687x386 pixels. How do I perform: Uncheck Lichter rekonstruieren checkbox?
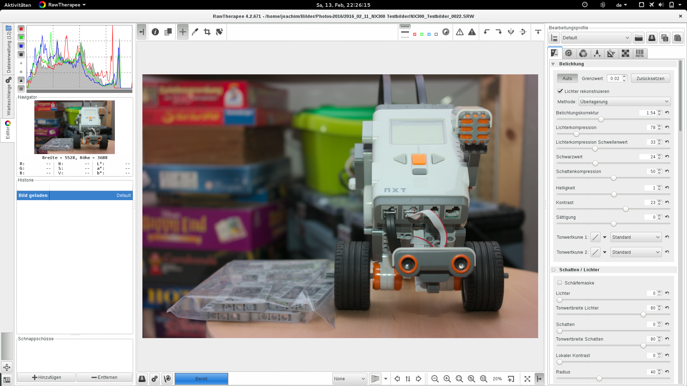pyautogui.click(x=560, y=91)
